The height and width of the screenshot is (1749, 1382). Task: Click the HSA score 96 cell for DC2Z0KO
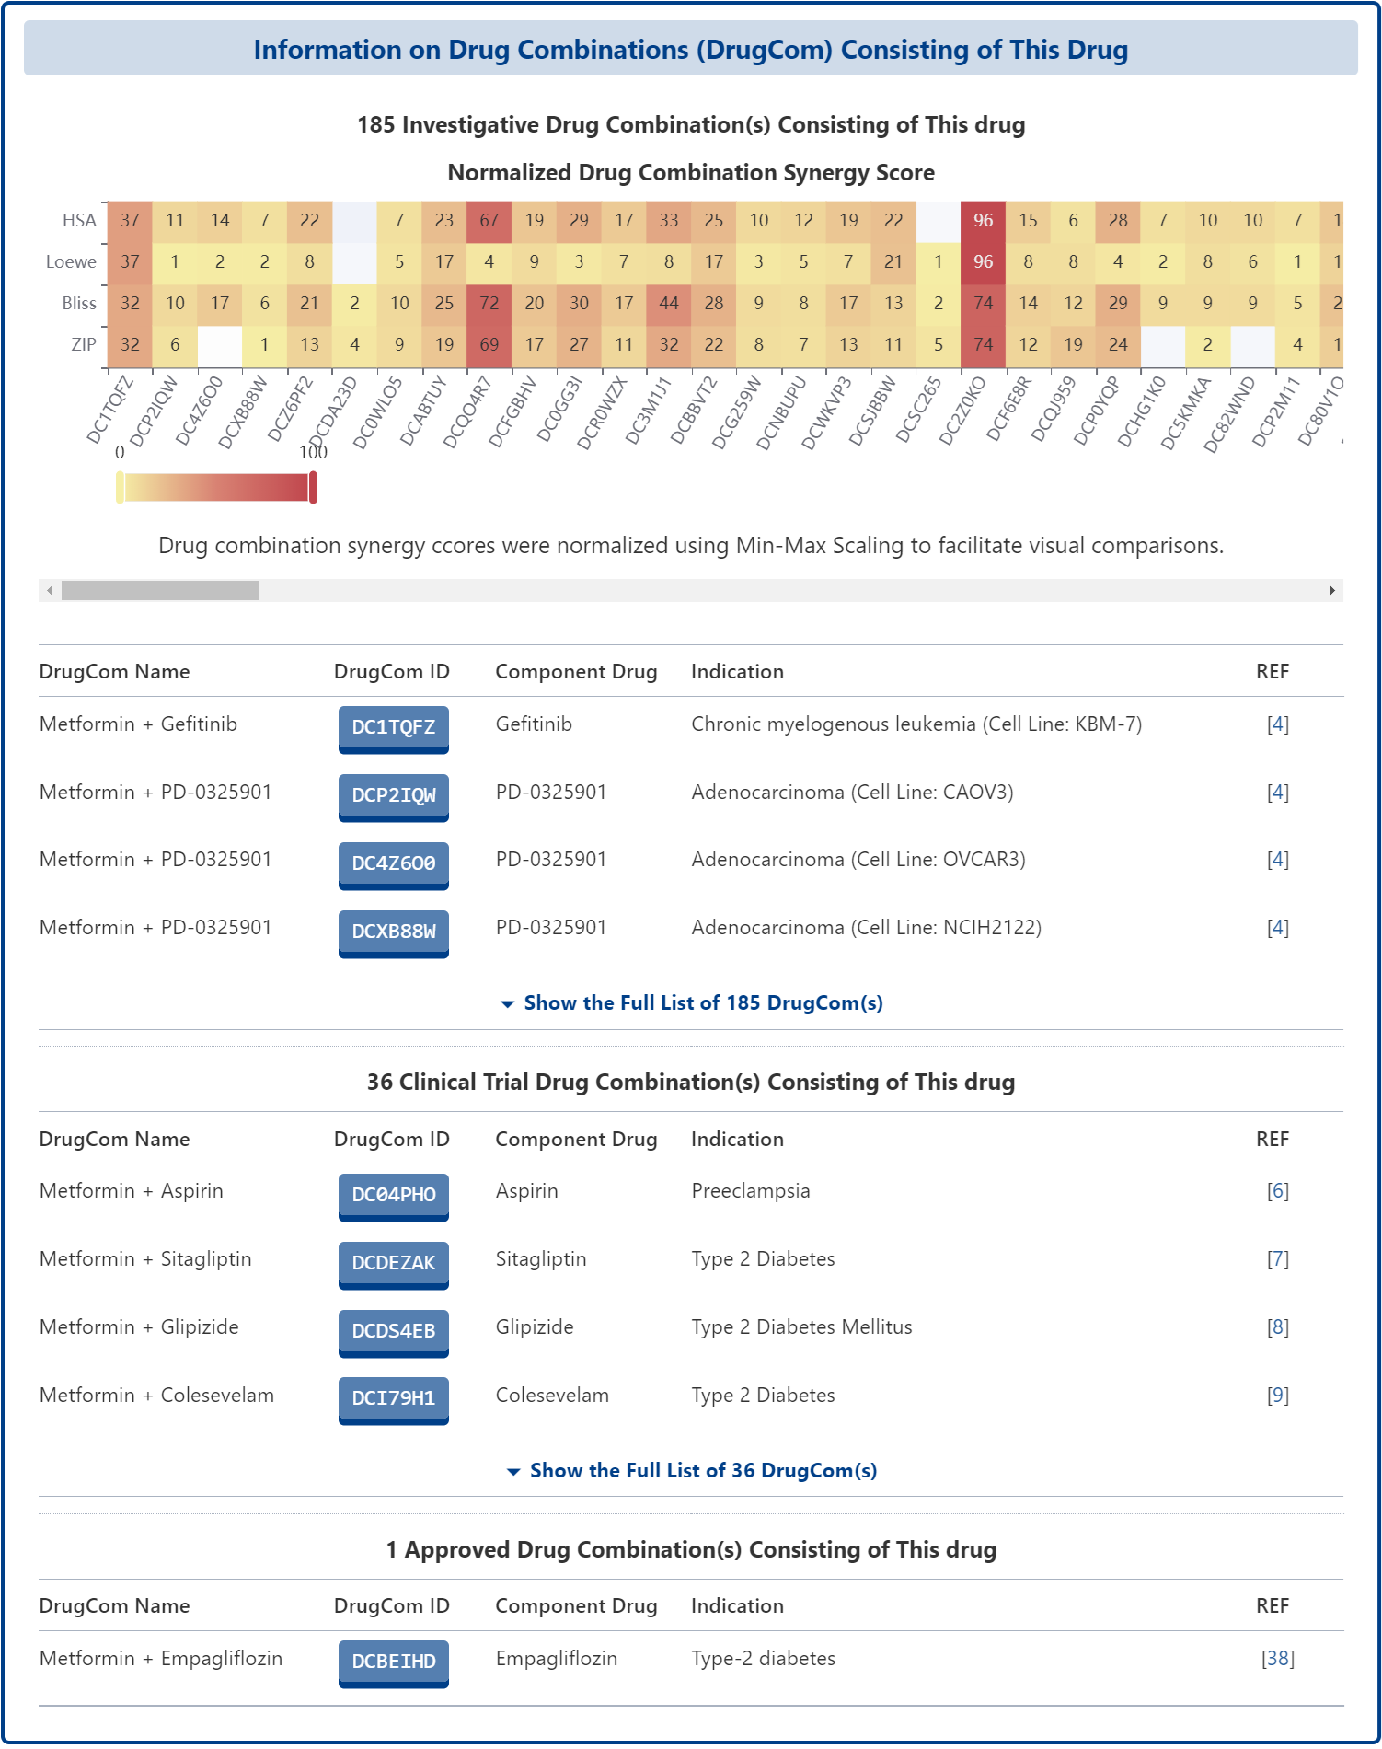(x=983, y=221)
